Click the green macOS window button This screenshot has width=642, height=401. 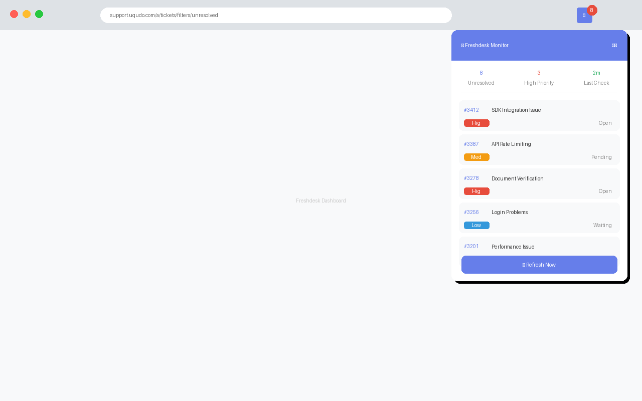[39, 14]
